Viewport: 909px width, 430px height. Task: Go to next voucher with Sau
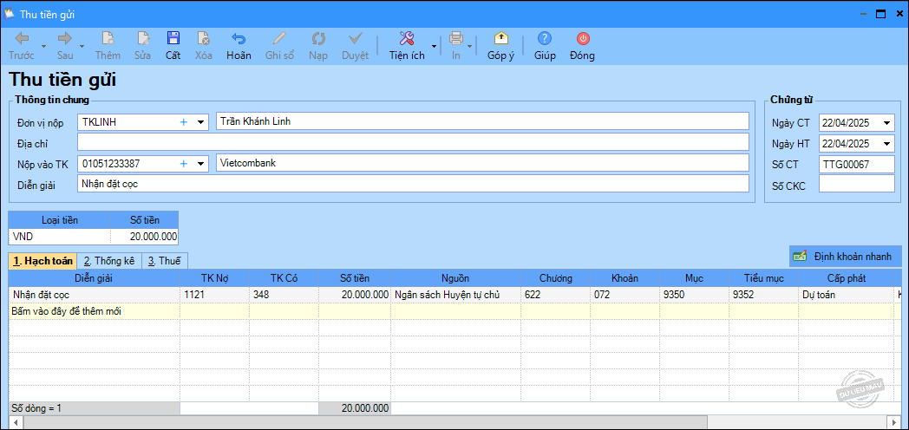click(x=65, y=46)
